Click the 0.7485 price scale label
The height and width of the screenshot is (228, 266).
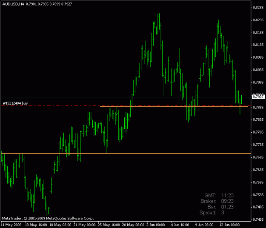258,207
